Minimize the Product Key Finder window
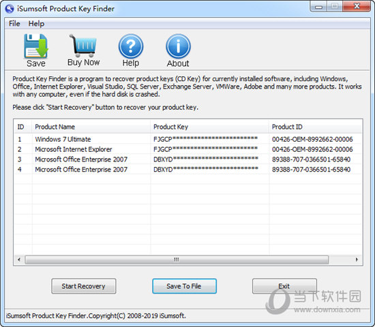This screenshot has height=327, width=375. point(318,6)
